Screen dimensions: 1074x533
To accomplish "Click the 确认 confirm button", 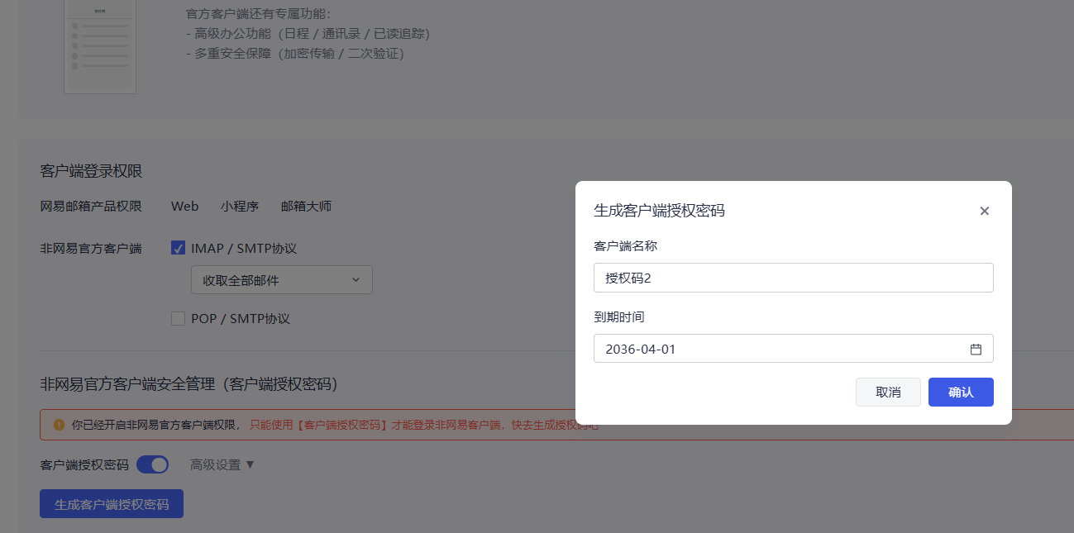I will coord(961,392).
